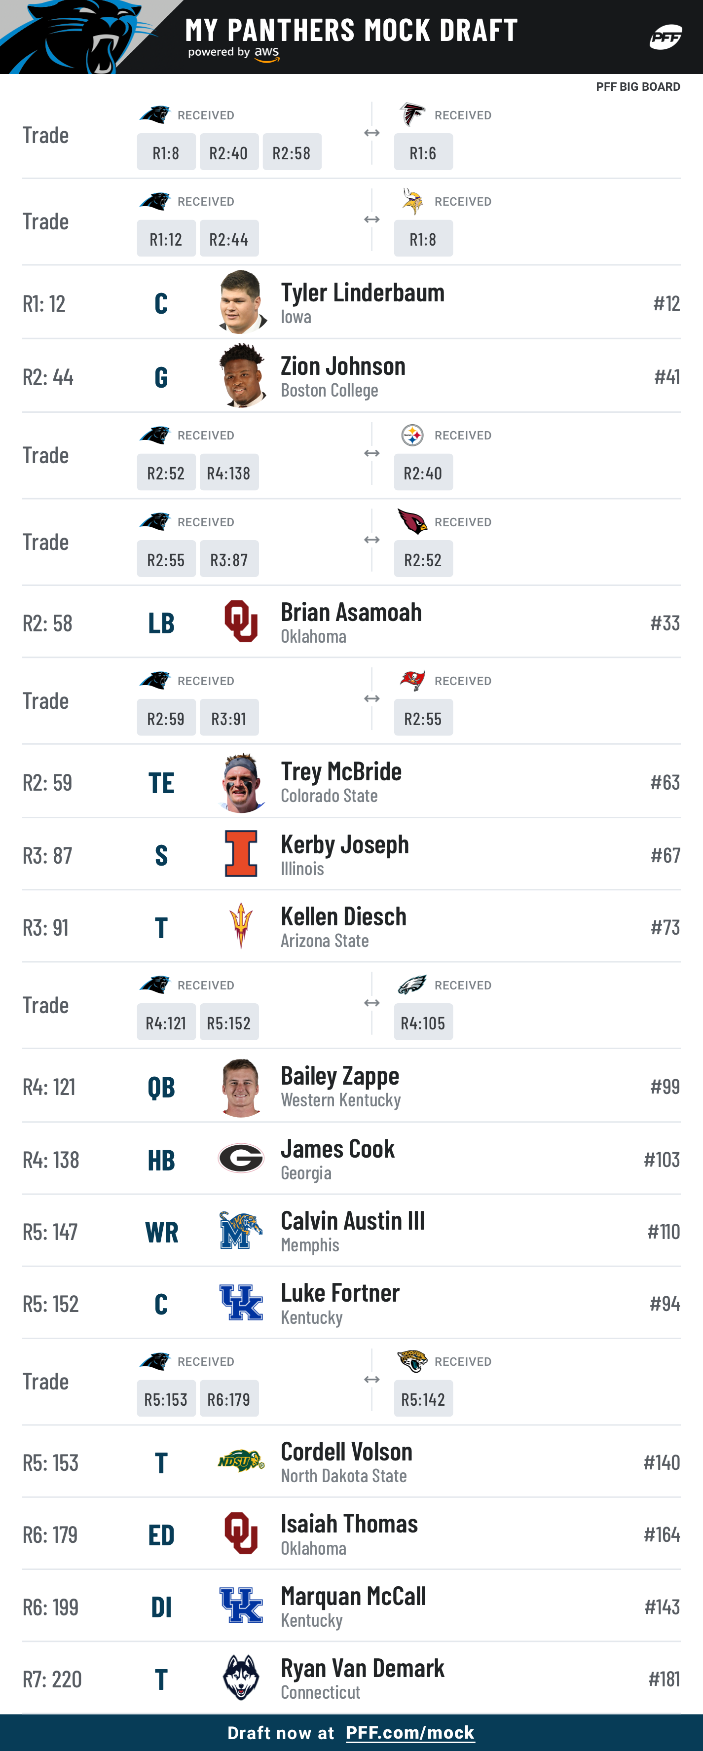The width and height of the screenshot is (703, 1751).
Task: Click the Tampa Bay Buccaneers trade logo
Action: pyautogui.click(x=412, y=680)
